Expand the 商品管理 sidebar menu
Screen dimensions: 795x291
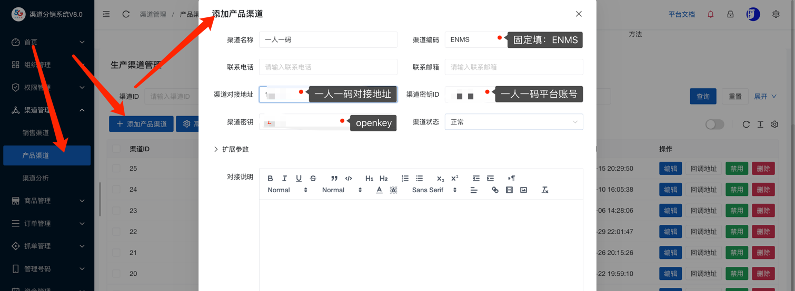tap(47, 201)
